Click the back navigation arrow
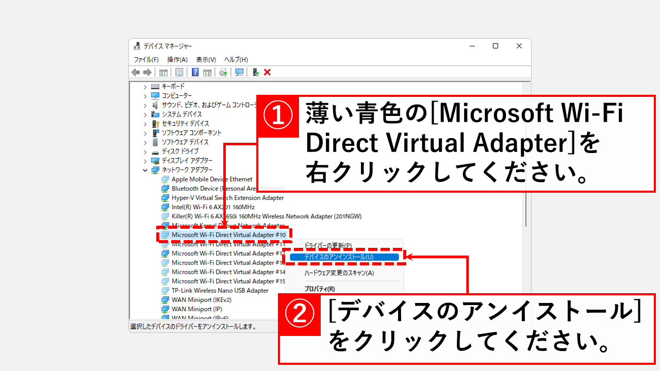 136,72
